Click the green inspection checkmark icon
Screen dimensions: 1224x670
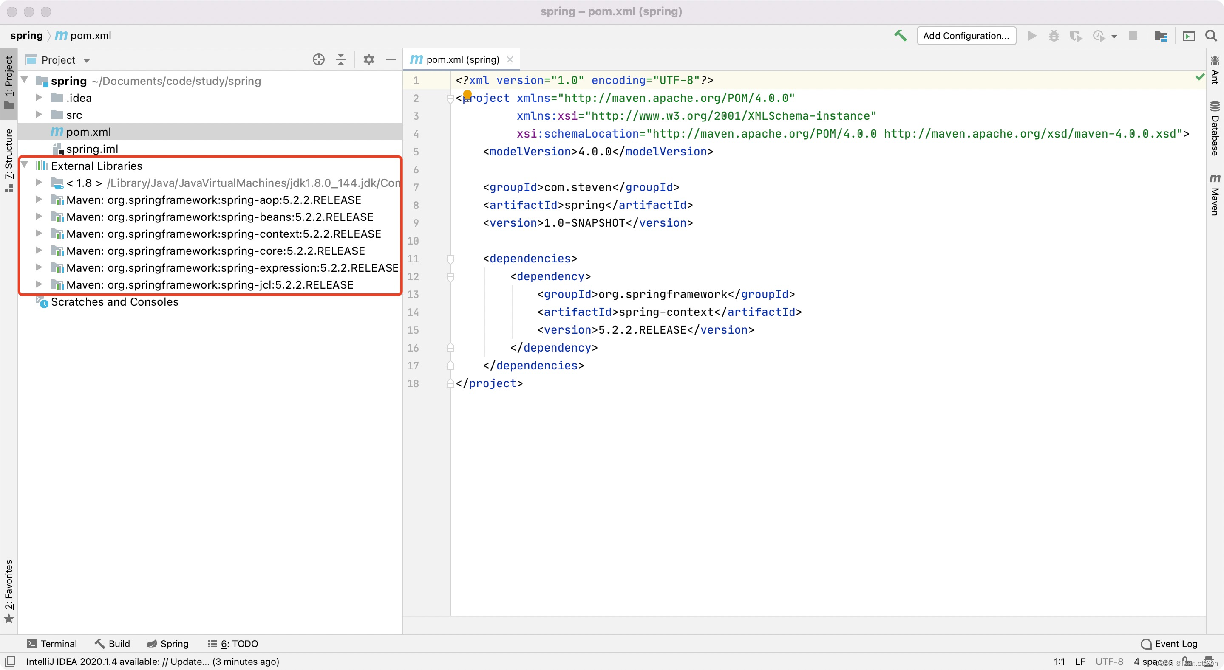pyautogui.click(x=1200, y=77)
